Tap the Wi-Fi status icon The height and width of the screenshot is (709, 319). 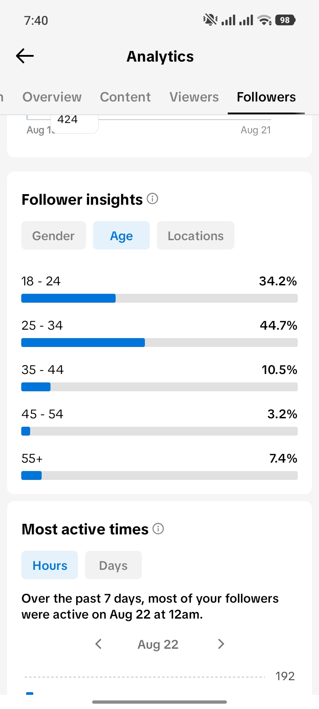click(x=265, y=20)
